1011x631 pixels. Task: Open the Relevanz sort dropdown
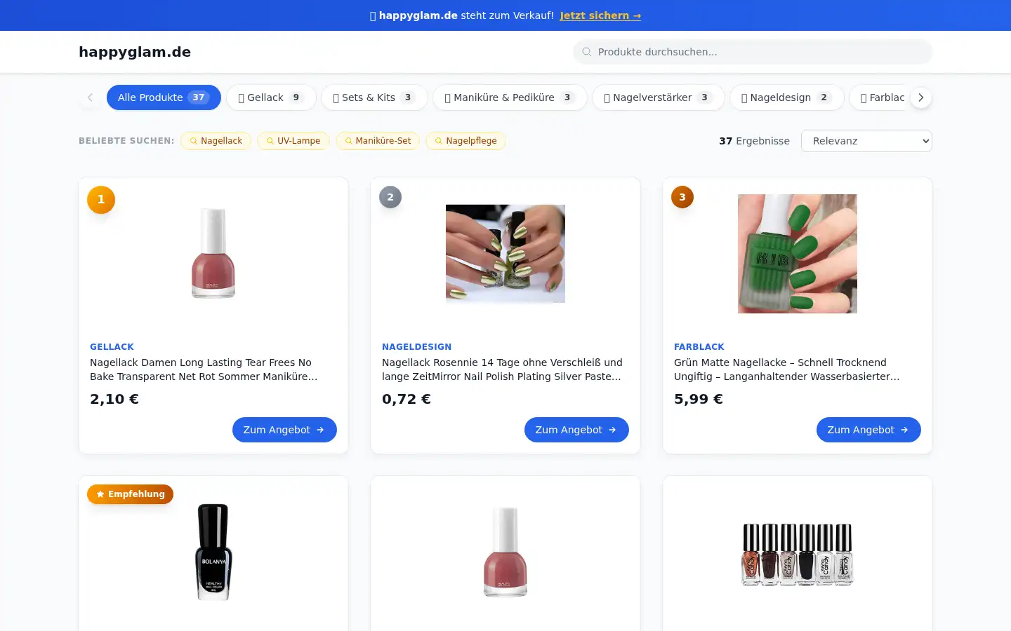point(866,141)
